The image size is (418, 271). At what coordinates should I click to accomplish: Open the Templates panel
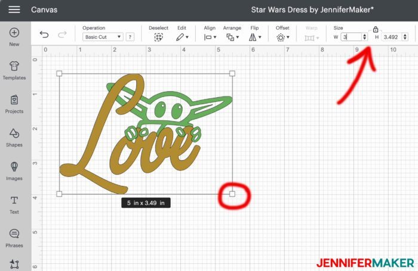point(14,70)
